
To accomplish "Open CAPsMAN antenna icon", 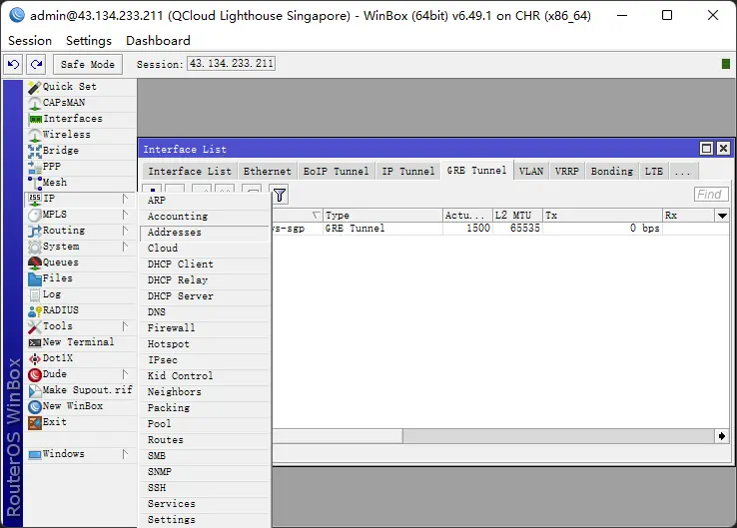I will coord(35,103).
